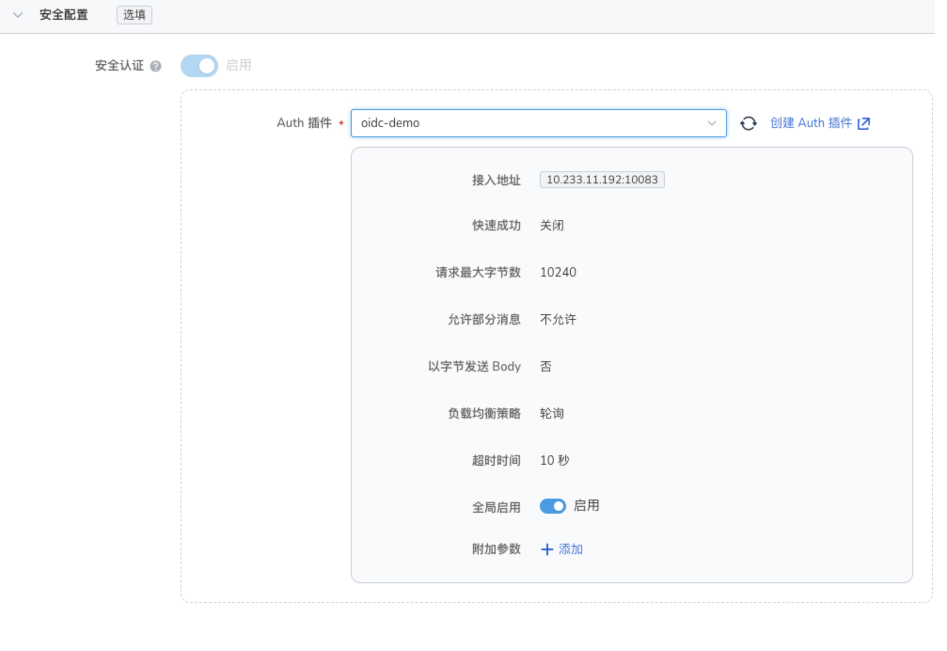Click the 选填 badge in the header

[x=134, y=15]
